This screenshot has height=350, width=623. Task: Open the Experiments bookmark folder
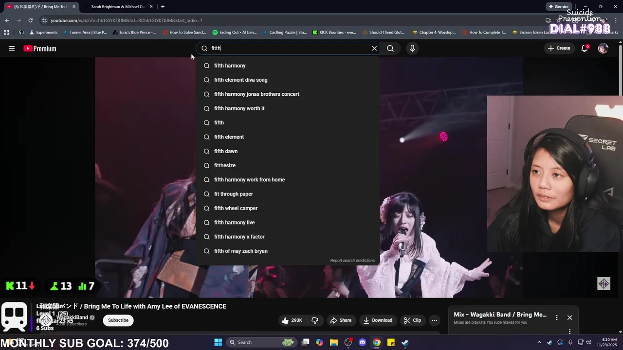[43, 33]
